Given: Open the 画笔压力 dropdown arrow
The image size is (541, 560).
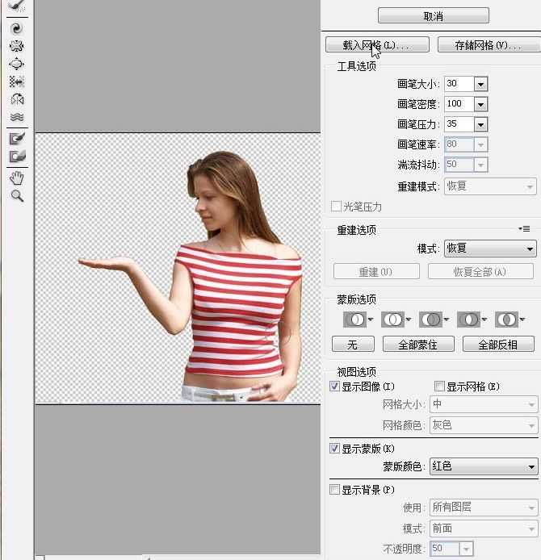Looking at the screenshot, I should point(480,124).
